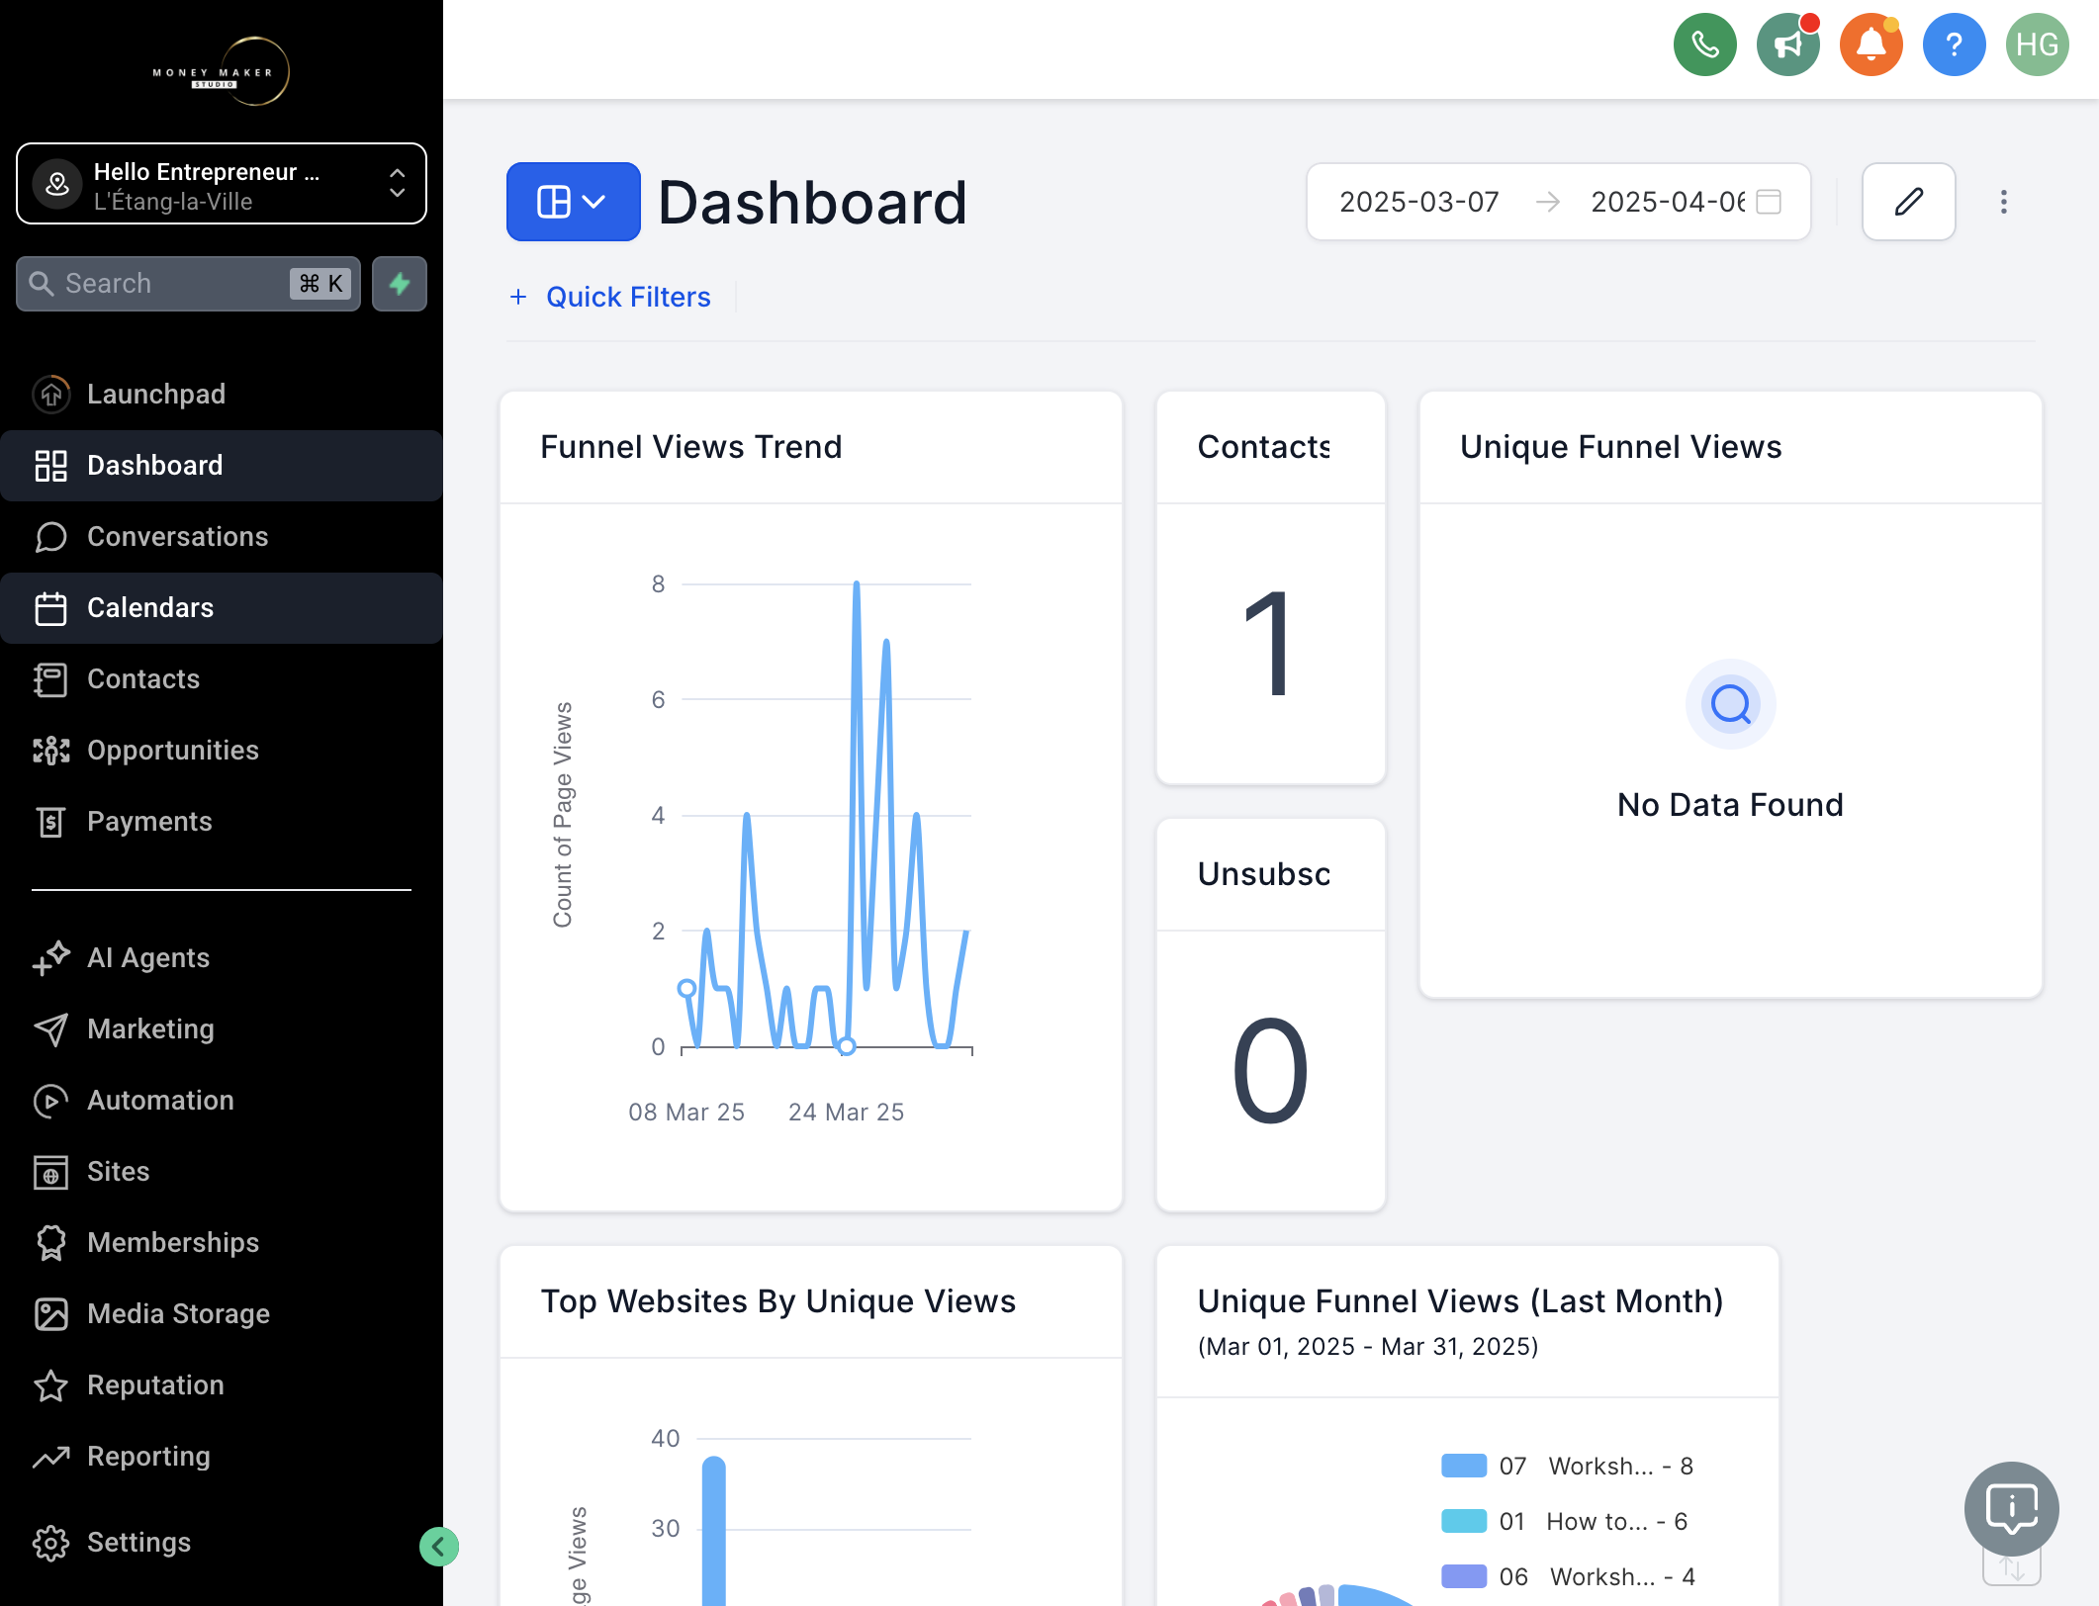Image resolution: width=2099 pixels, height=1606 pixels.
Task: Click the pencil edit dashboard button
Action: coord(1908,202)
